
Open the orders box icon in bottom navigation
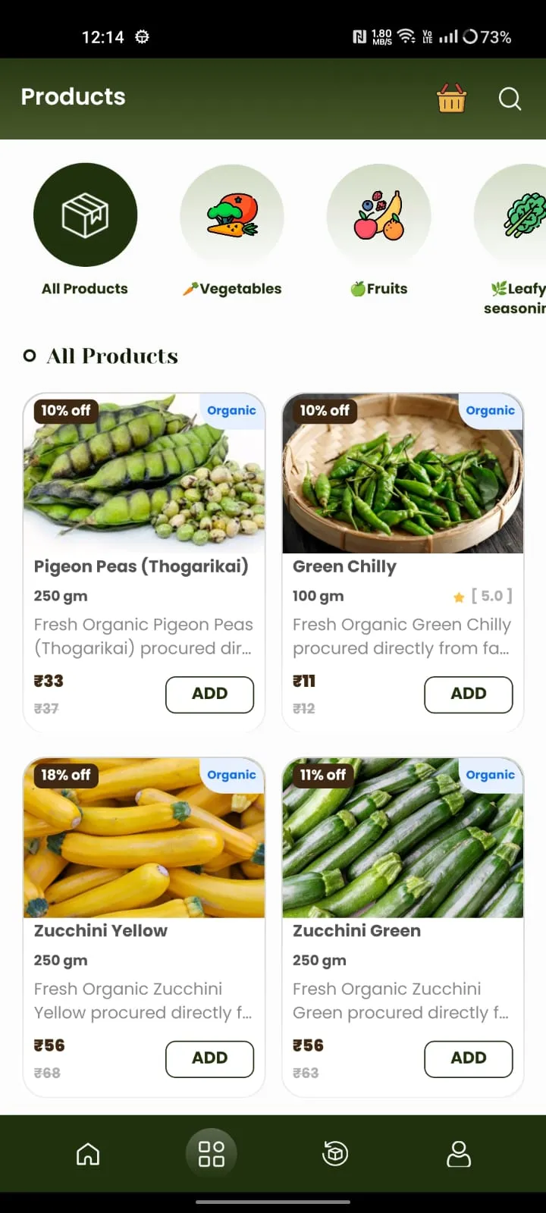tap(335, 1154)
